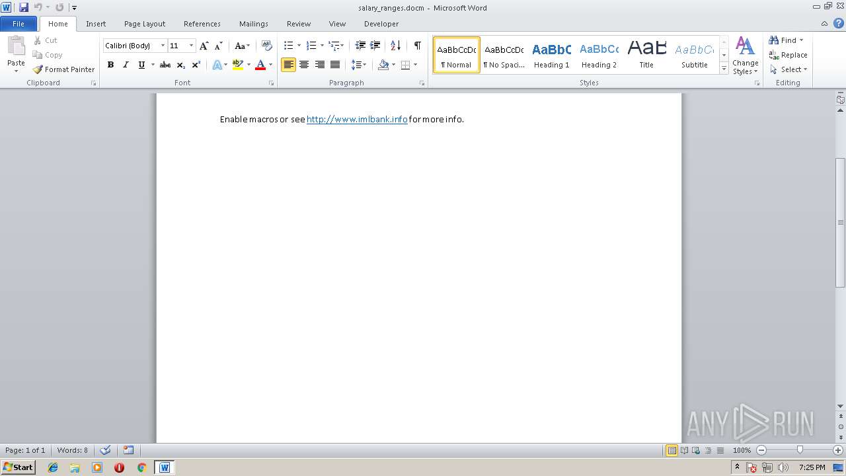Click the Save icon in Quick Access Toolbar
The image size is (846, 476).
point(24,7)
